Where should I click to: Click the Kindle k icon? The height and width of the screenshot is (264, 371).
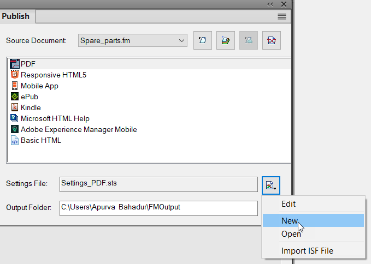click(x=15, y=107)
